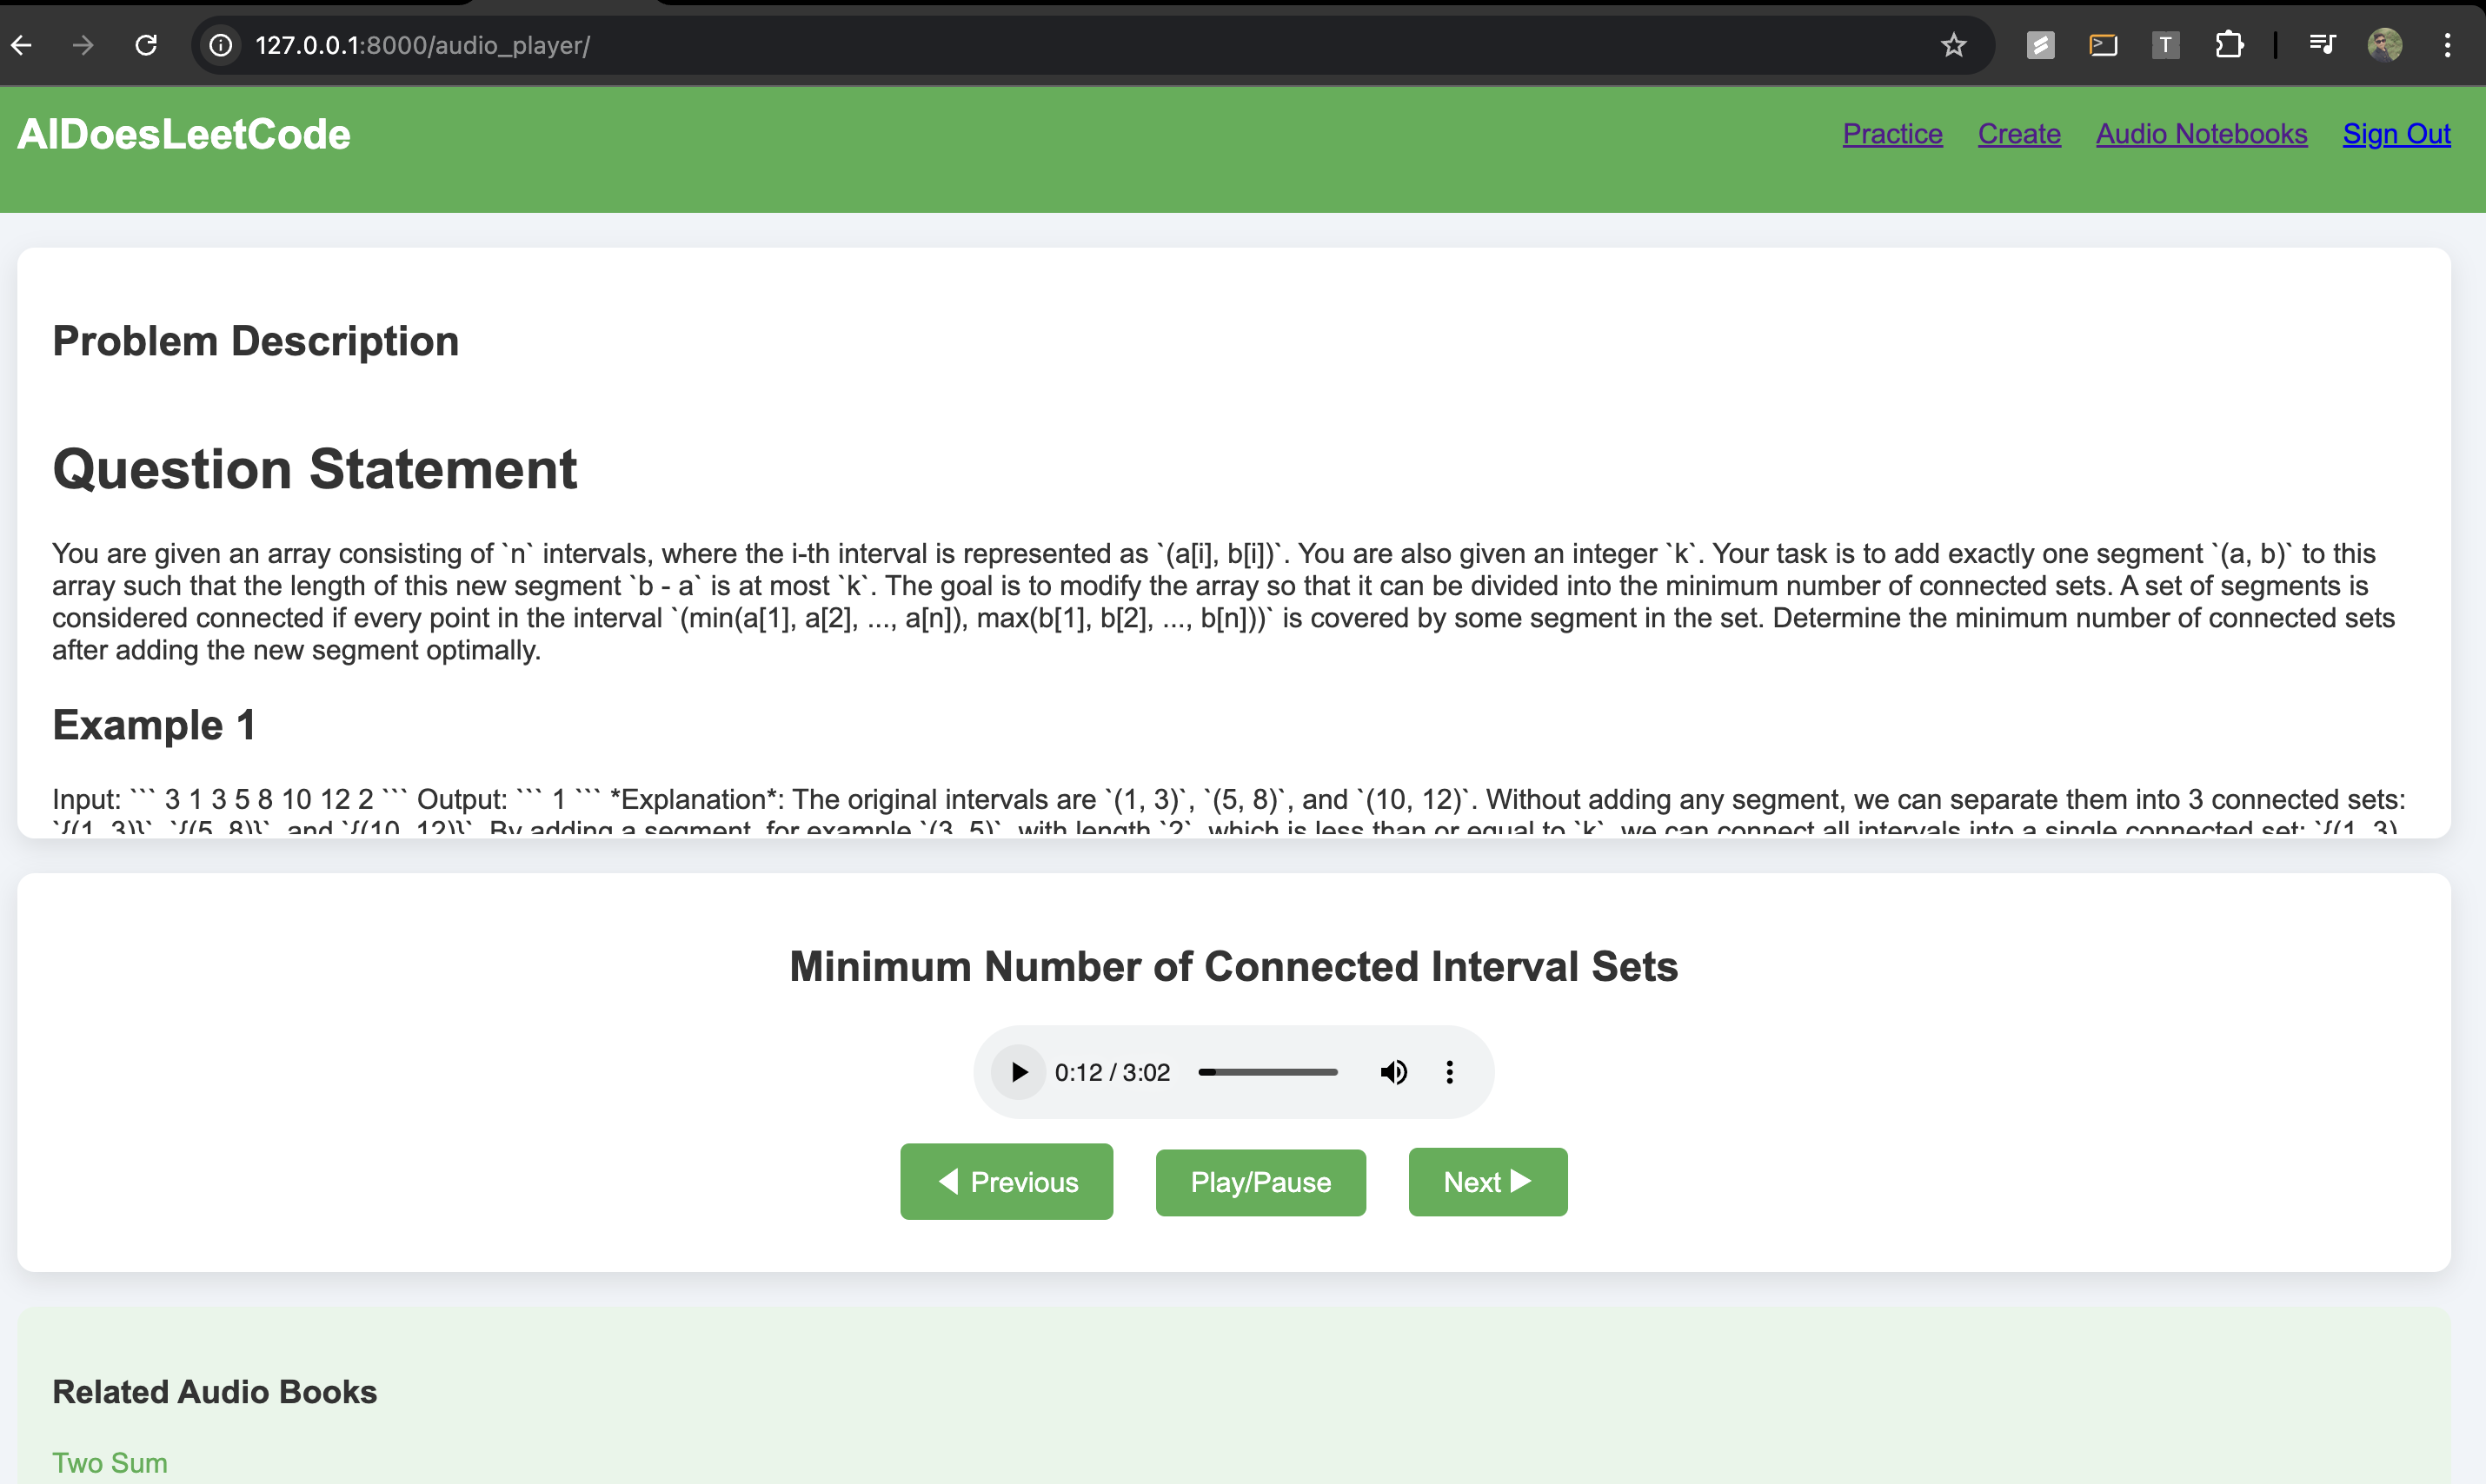Click the URL address bar field

point(1000,45)
